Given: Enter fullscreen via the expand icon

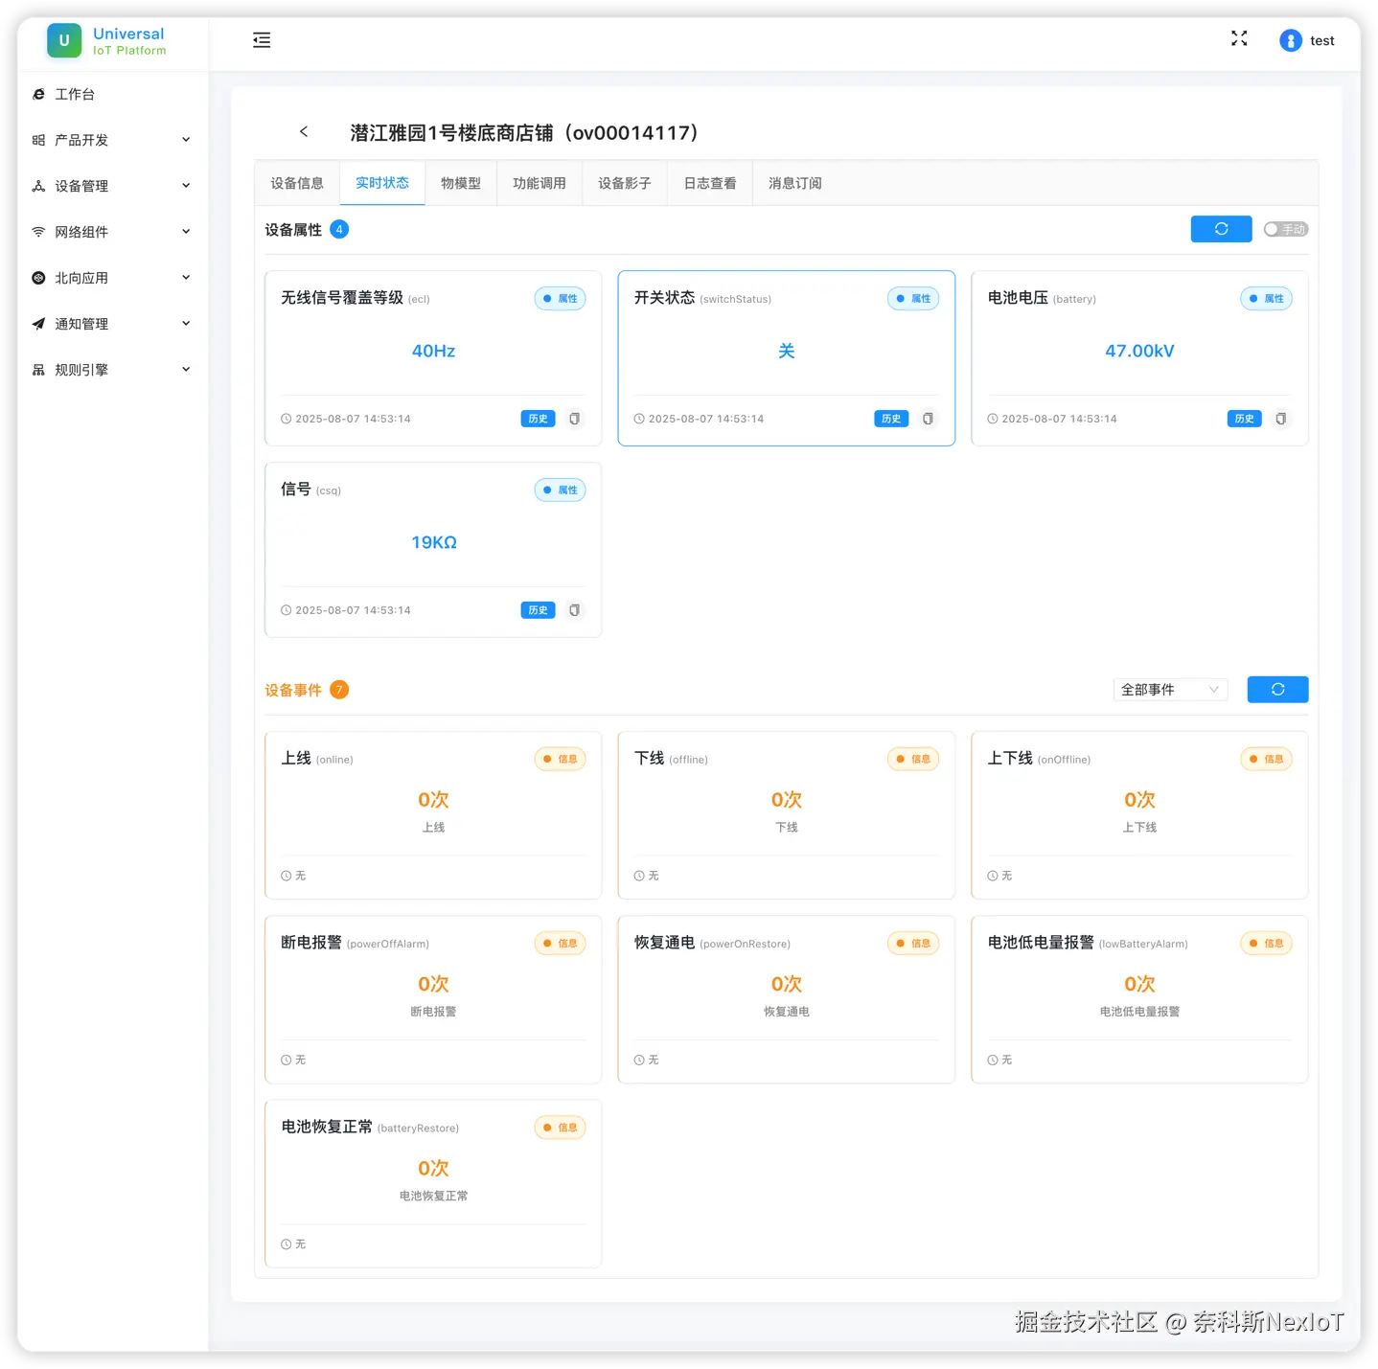Looking at the screenshot, I should (1238, 38).
